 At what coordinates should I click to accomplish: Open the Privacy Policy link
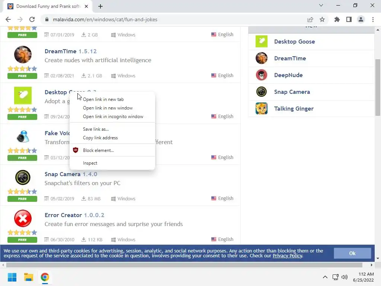[288, 256]
